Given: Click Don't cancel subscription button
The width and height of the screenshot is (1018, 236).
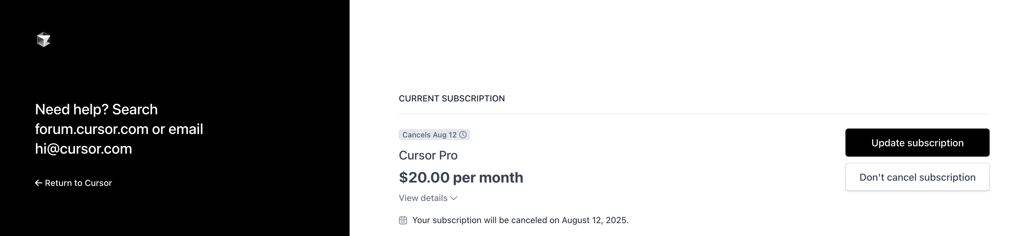Looking at the screenshot, I should tap(917, 177).
